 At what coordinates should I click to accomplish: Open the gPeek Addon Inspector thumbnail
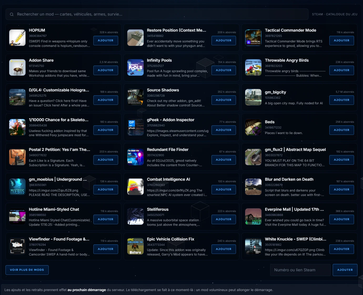click(135, 127)
